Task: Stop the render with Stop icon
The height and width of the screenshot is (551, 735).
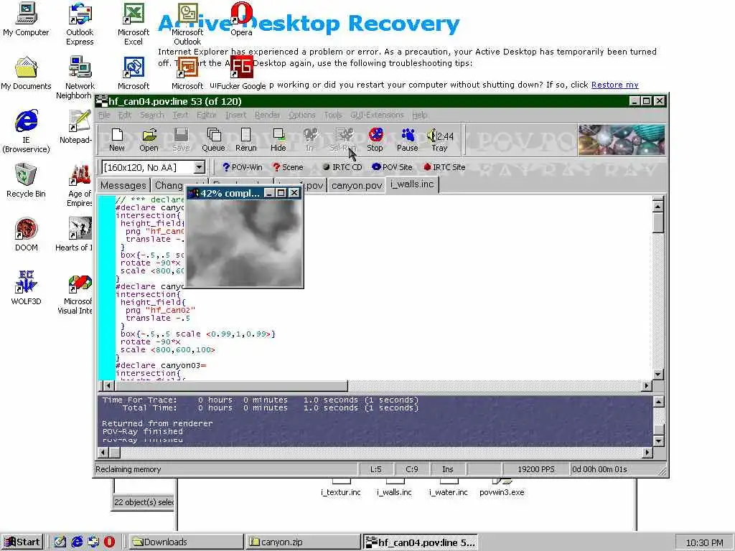Action: click(x=375, y=140)
